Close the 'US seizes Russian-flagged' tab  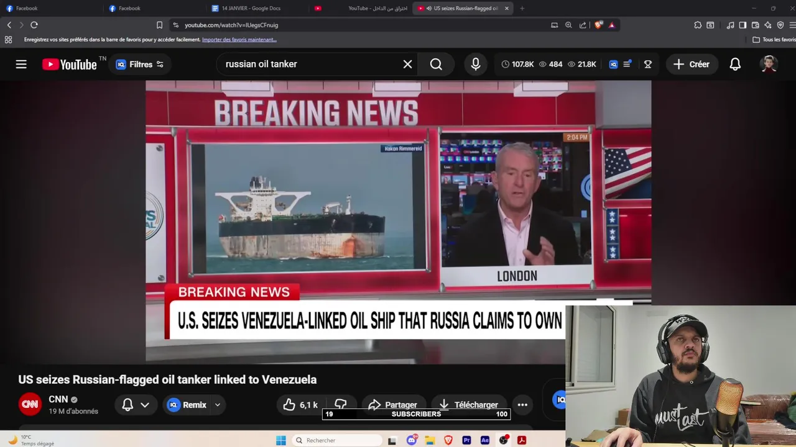point(506,8)
